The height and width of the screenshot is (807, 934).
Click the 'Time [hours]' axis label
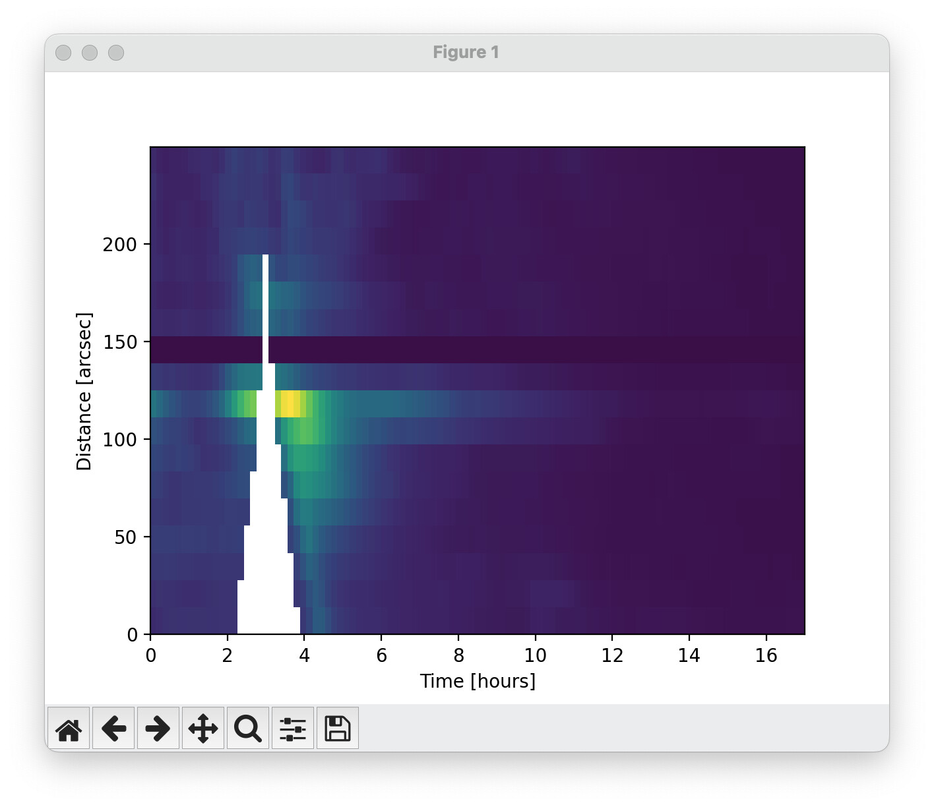pos(478,681)
